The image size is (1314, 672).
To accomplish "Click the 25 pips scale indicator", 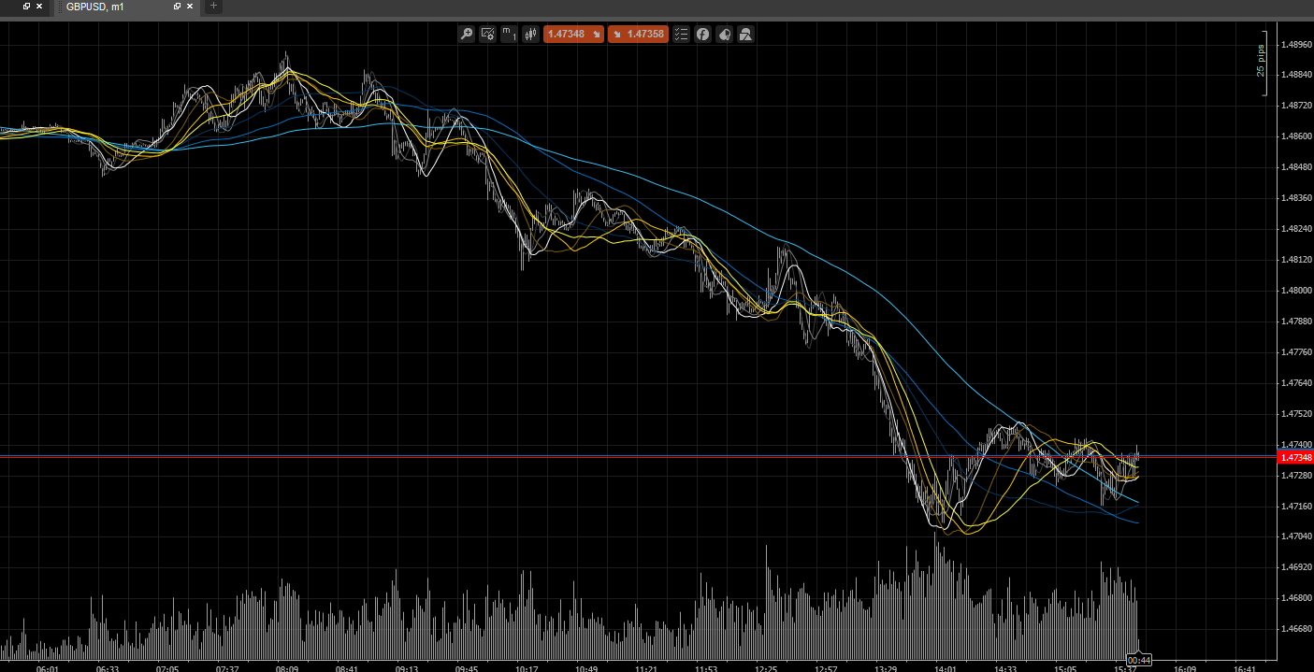I will point(1261,62).
